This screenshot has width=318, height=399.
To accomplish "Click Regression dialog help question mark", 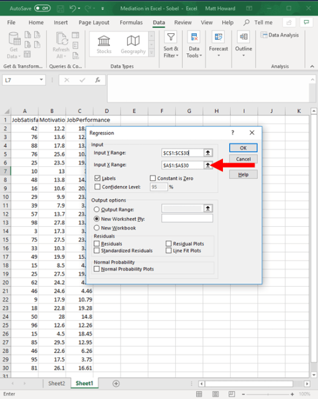I will (233, 132).
